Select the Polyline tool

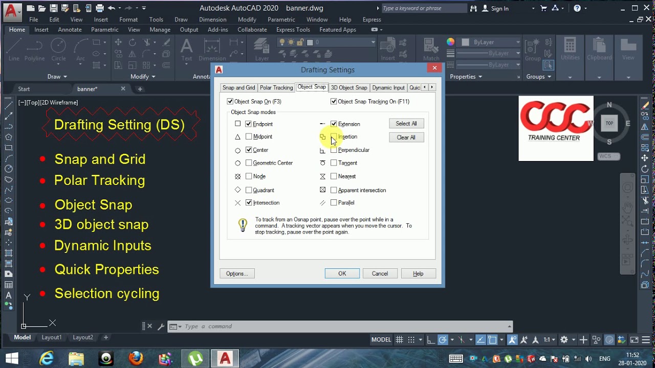coord(35,50)
